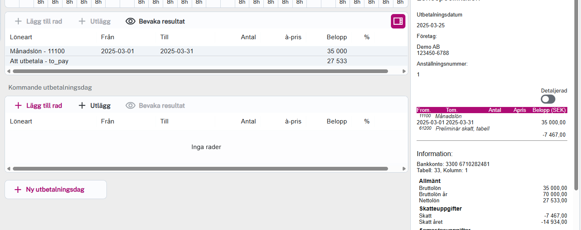Click the Från date 2025-03-01 cell
The height and width of the screenshot is (230, 581).
click(x=118, y=51)
